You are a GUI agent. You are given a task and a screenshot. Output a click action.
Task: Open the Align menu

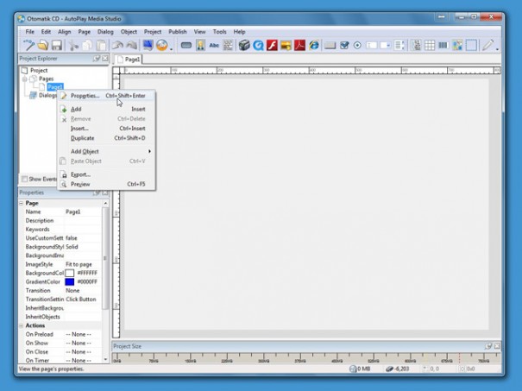click(x=64, y=32)
